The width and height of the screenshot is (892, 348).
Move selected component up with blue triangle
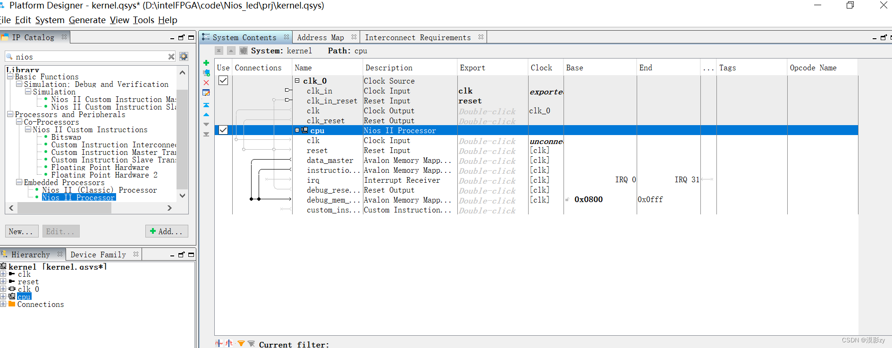tap(206, 115)
